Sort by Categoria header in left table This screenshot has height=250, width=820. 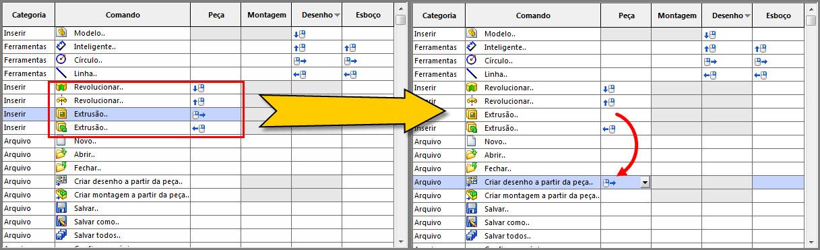pyautogui.click(x=28, y=14)
